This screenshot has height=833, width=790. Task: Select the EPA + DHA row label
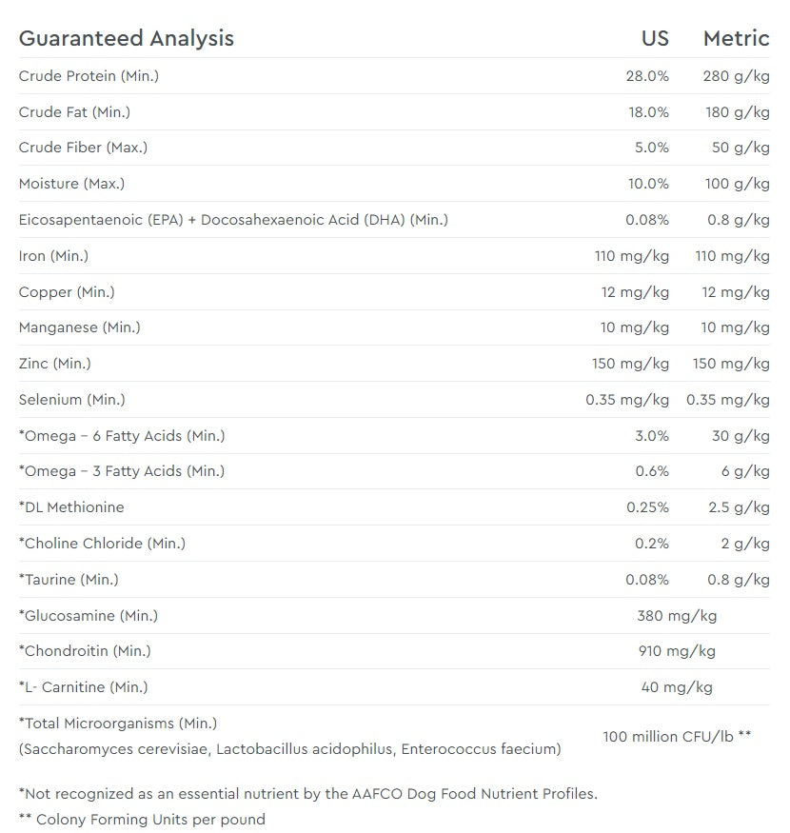[x=233, y=220]
